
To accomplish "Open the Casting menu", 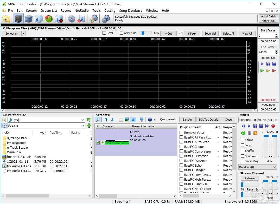I will pos(110,11).
